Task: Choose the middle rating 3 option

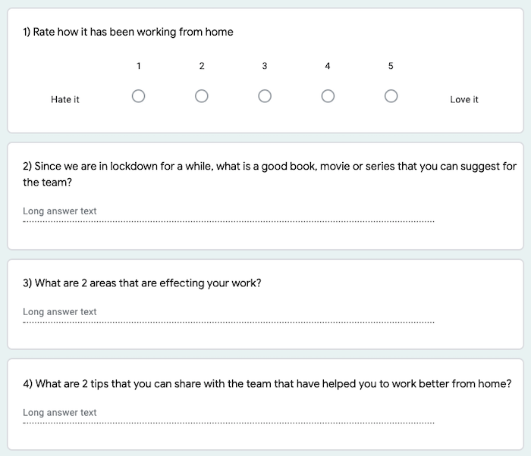Action: coord(265,96)
